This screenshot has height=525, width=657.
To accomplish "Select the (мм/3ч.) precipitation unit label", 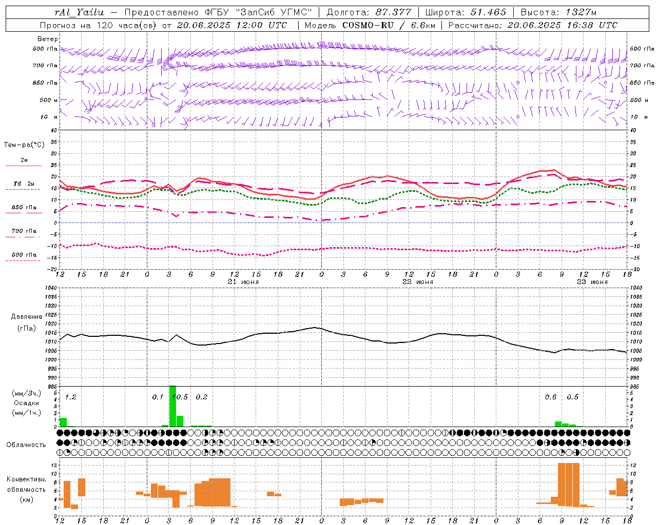I will [26, 393].
